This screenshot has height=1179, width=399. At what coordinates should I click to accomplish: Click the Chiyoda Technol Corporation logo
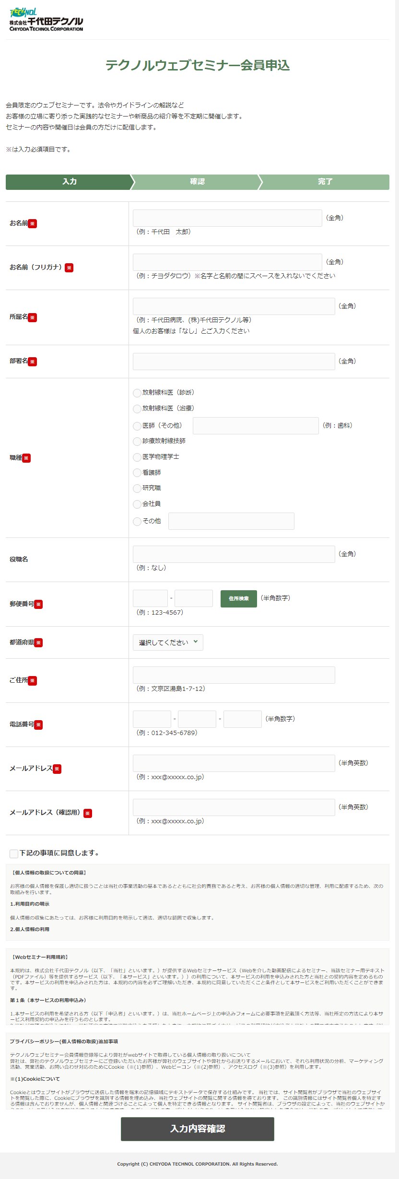[x=47, y=20]
